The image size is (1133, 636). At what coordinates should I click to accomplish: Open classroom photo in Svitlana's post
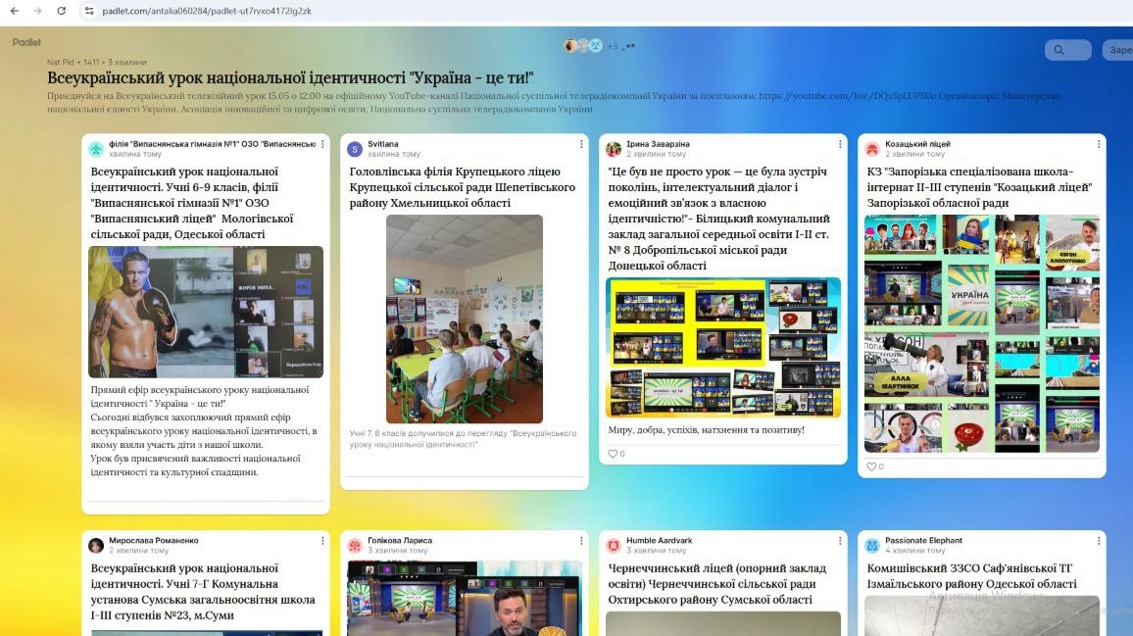point(464,318)
